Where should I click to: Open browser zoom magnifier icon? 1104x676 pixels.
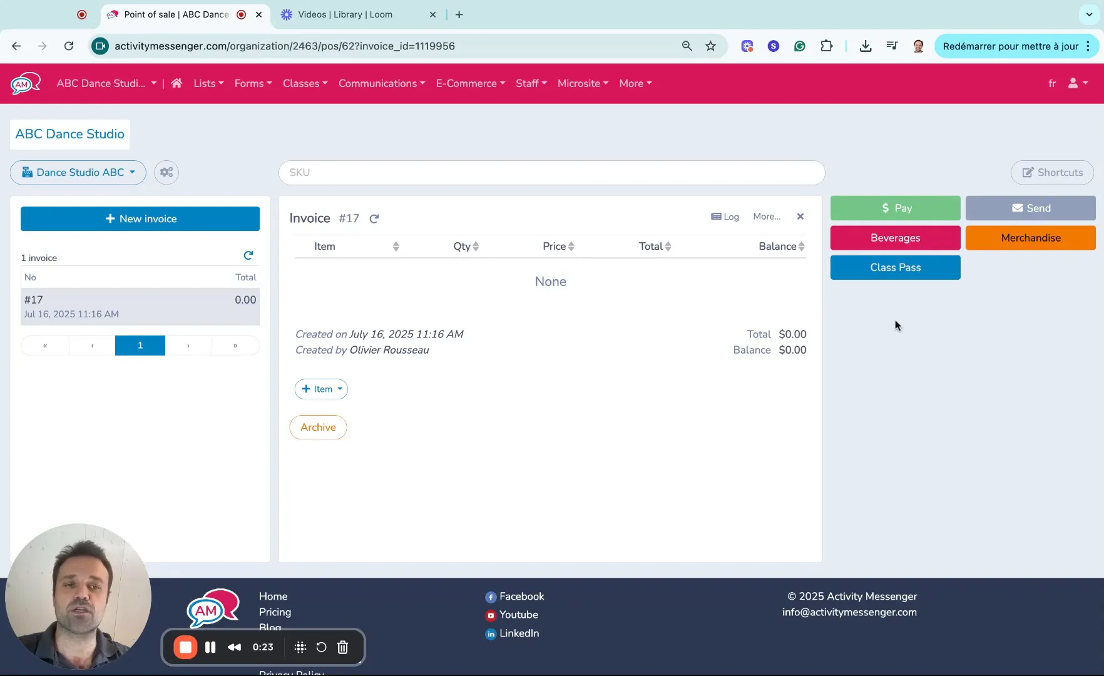[x=687, y=46]
